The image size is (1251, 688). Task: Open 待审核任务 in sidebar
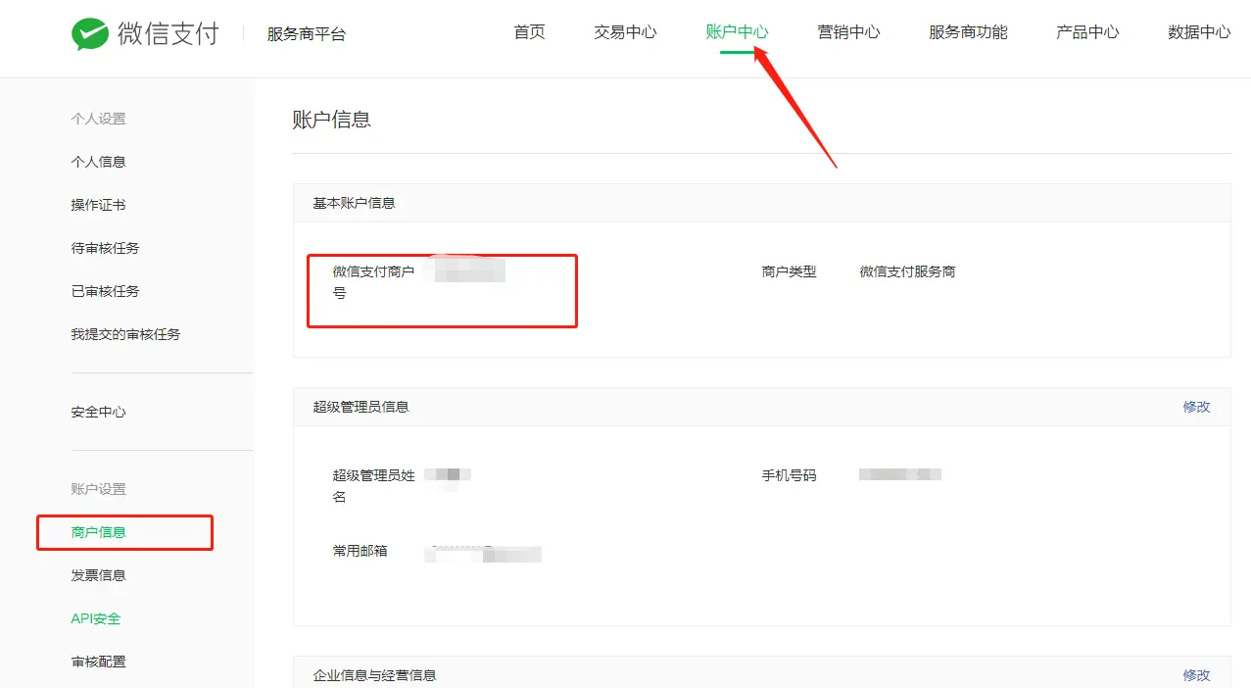click(105, 248)
